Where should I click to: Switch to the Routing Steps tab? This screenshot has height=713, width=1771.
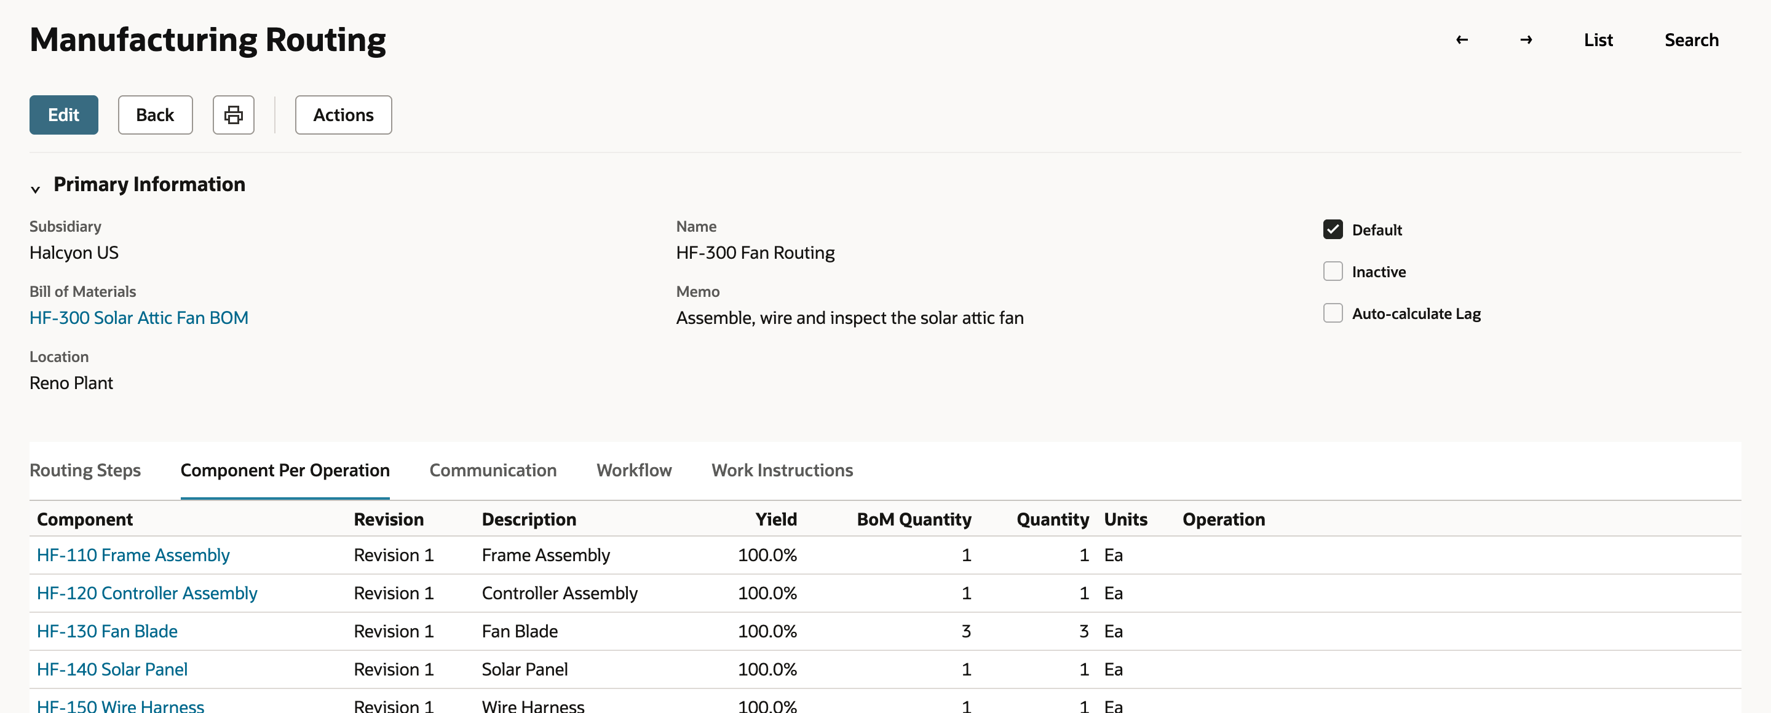point(85,470)
